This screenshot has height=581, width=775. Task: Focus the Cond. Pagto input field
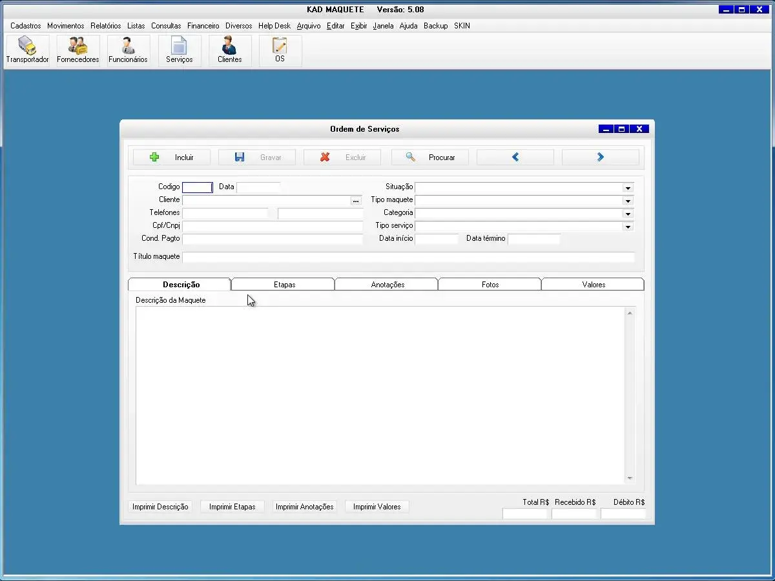(273, 239)
